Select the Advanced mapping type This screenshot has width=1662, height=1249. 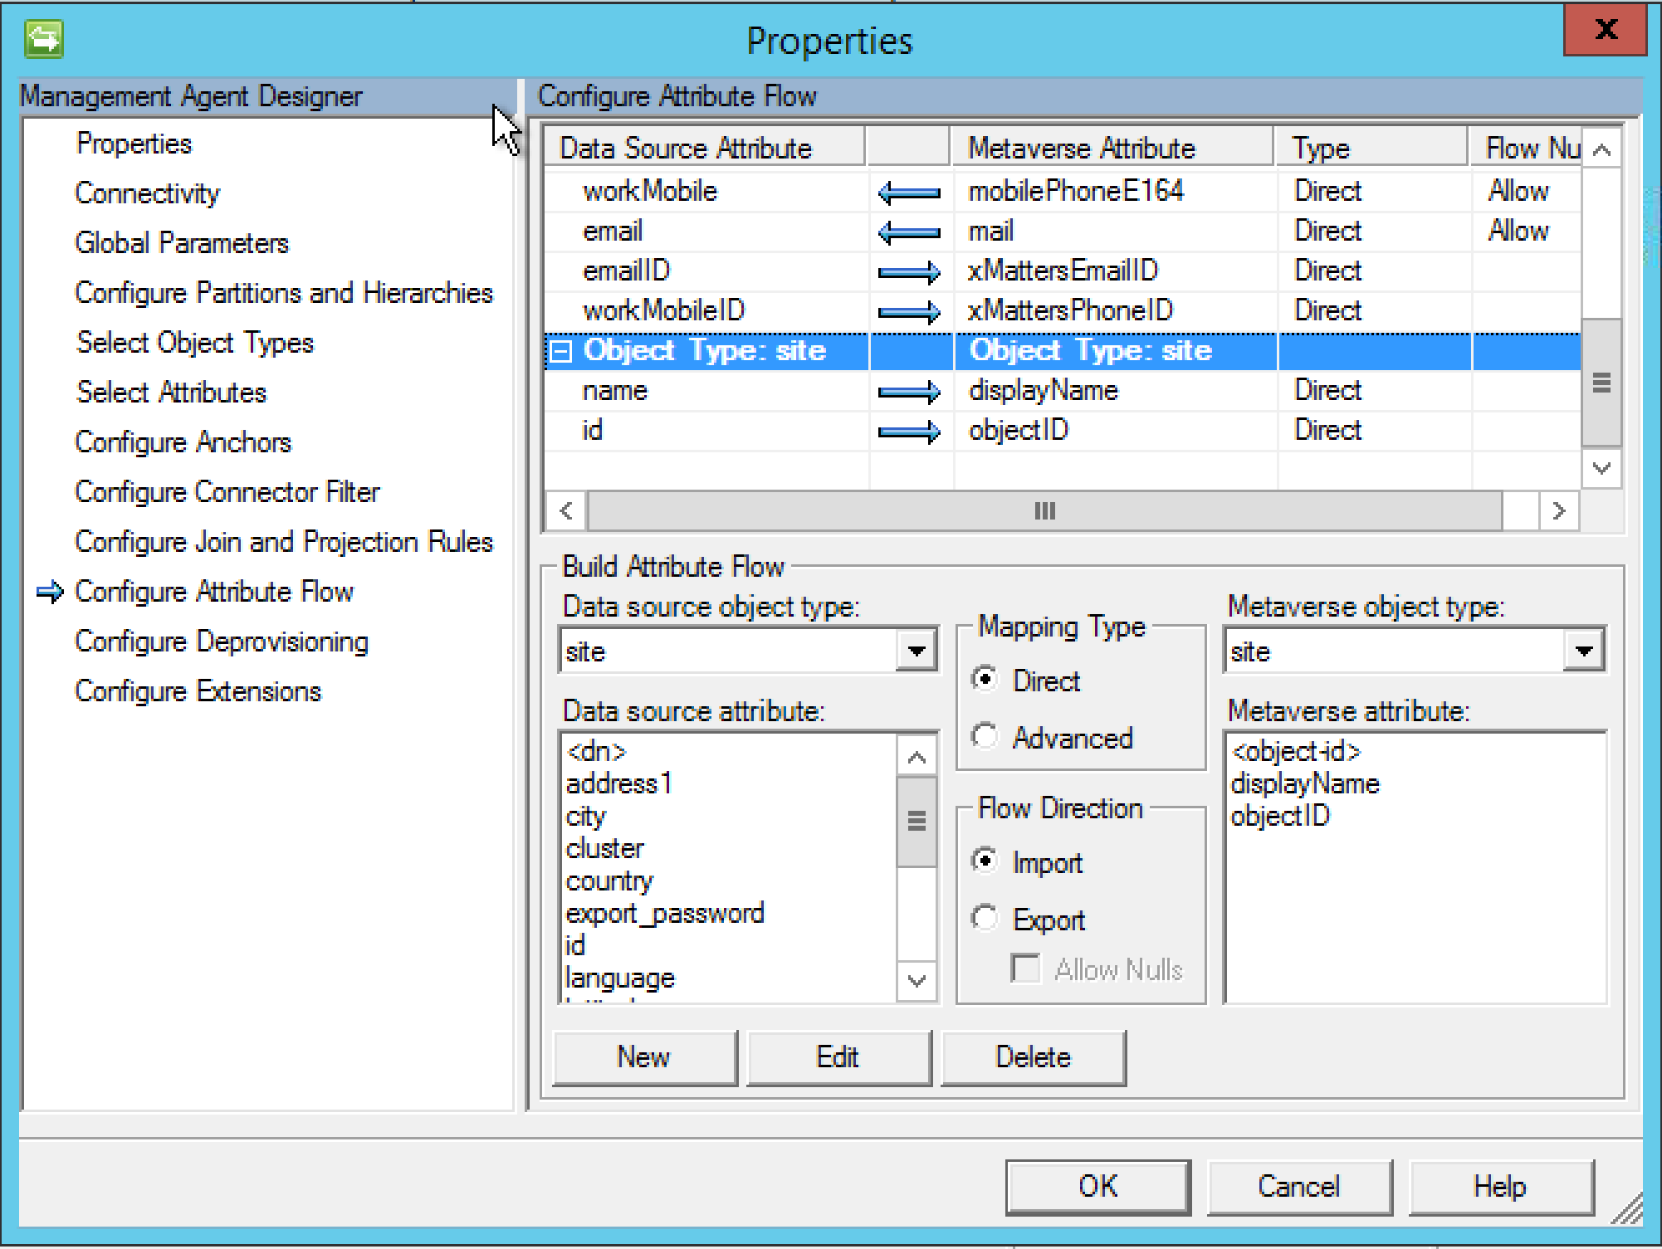tap(985, 736)
